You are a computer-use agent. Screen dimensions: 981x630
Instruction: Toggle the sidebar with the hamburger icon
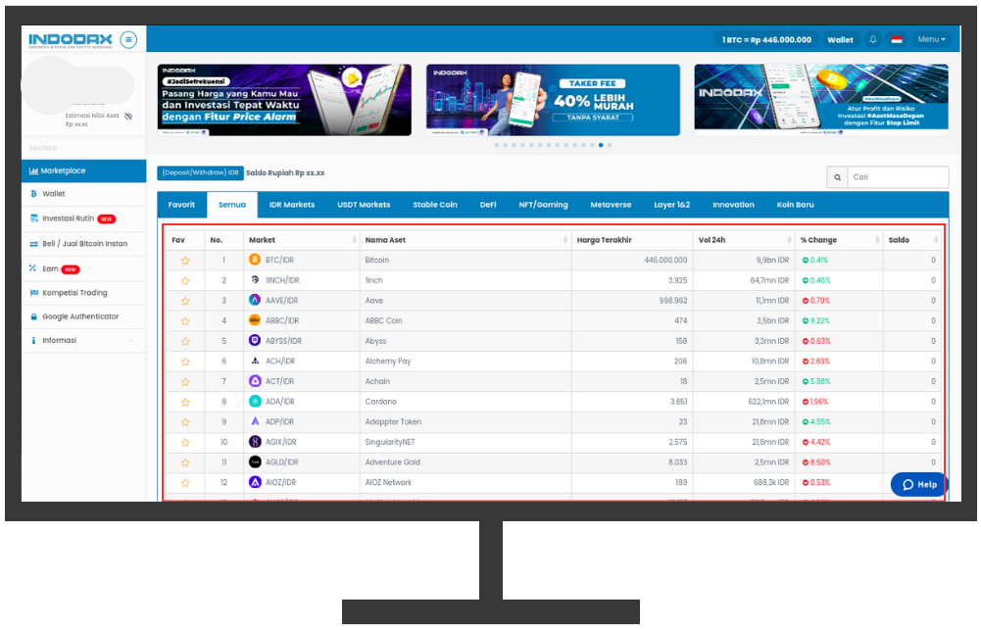click(x=129, y=40)
